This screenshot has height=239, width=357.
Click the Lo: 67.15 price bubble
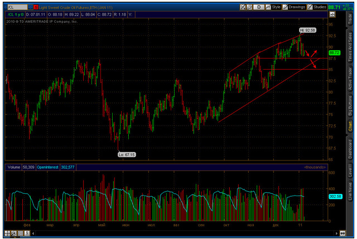[x=127, y=155]
